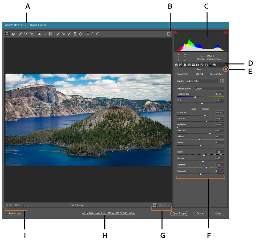This screenshot has height=242, width=256.
Task: Switch to the Split Toning tab
Action: (x=193, y=65)
